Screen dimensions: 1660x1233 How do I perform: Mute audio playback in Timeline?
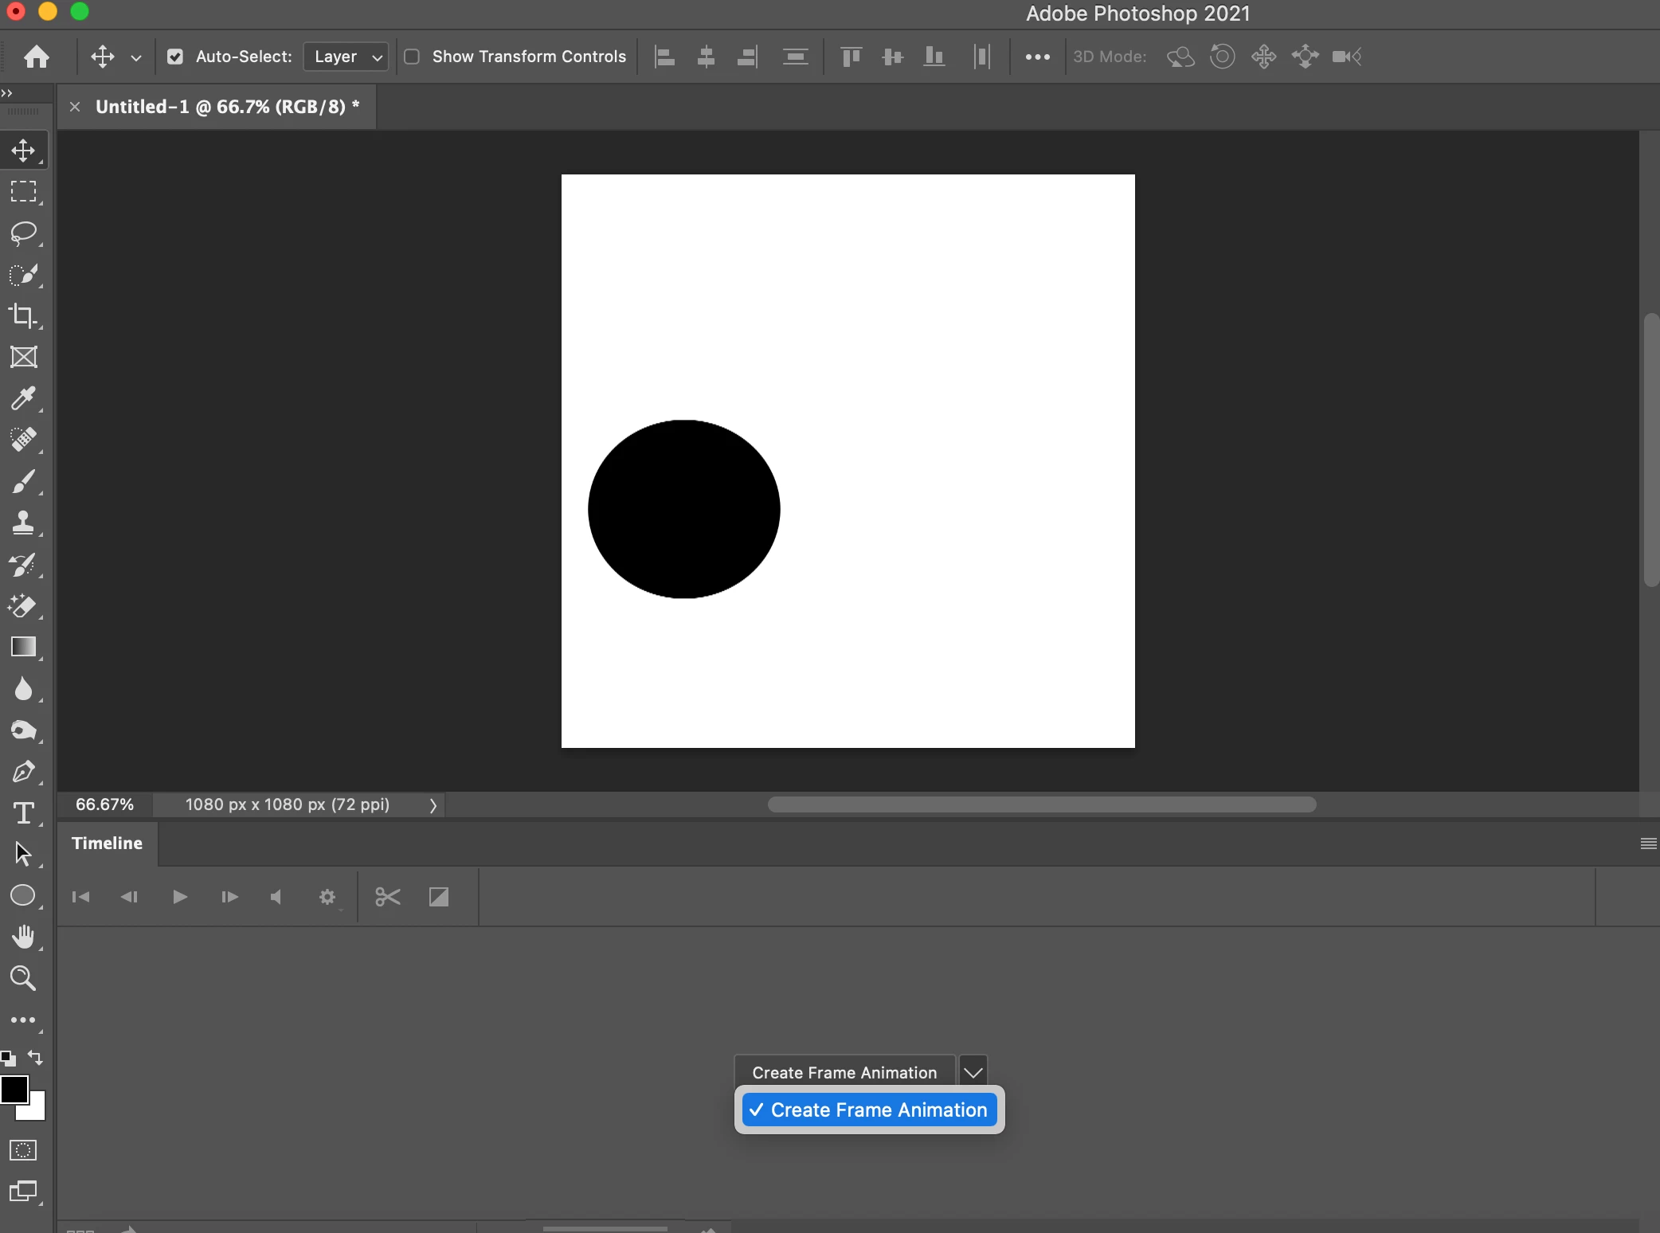click(x=276, y=897)
